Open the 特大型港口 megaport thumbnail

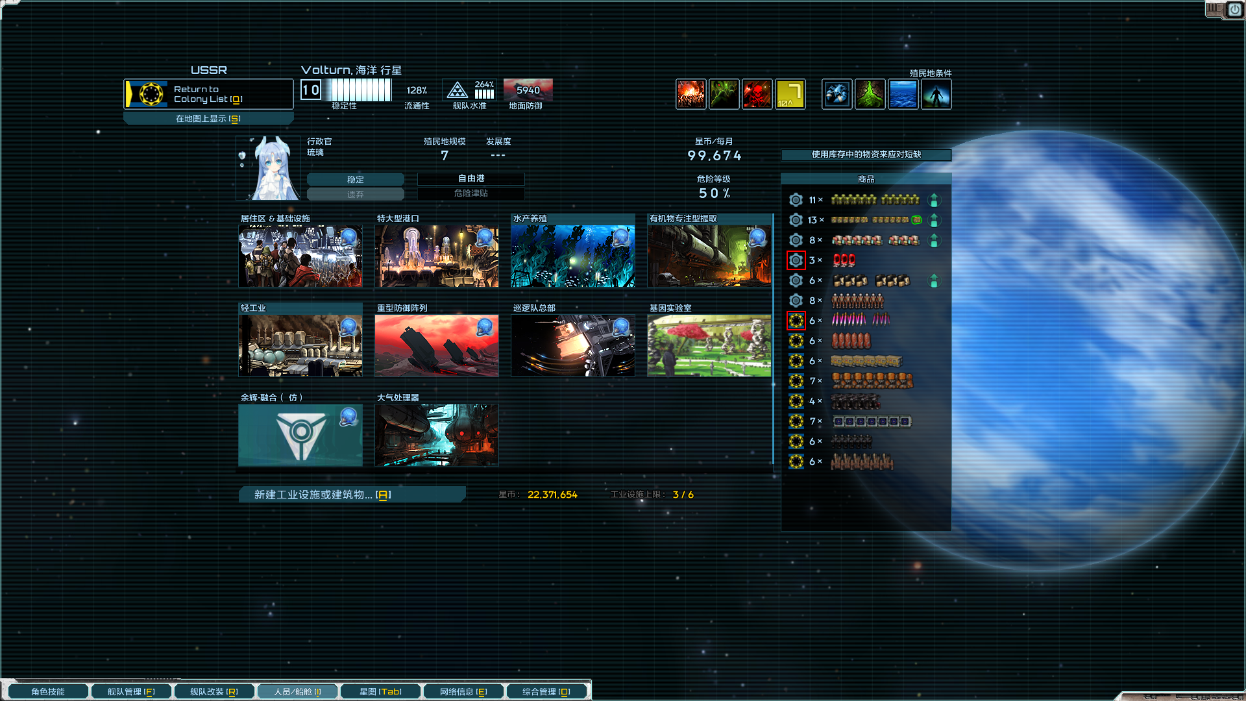436,256
